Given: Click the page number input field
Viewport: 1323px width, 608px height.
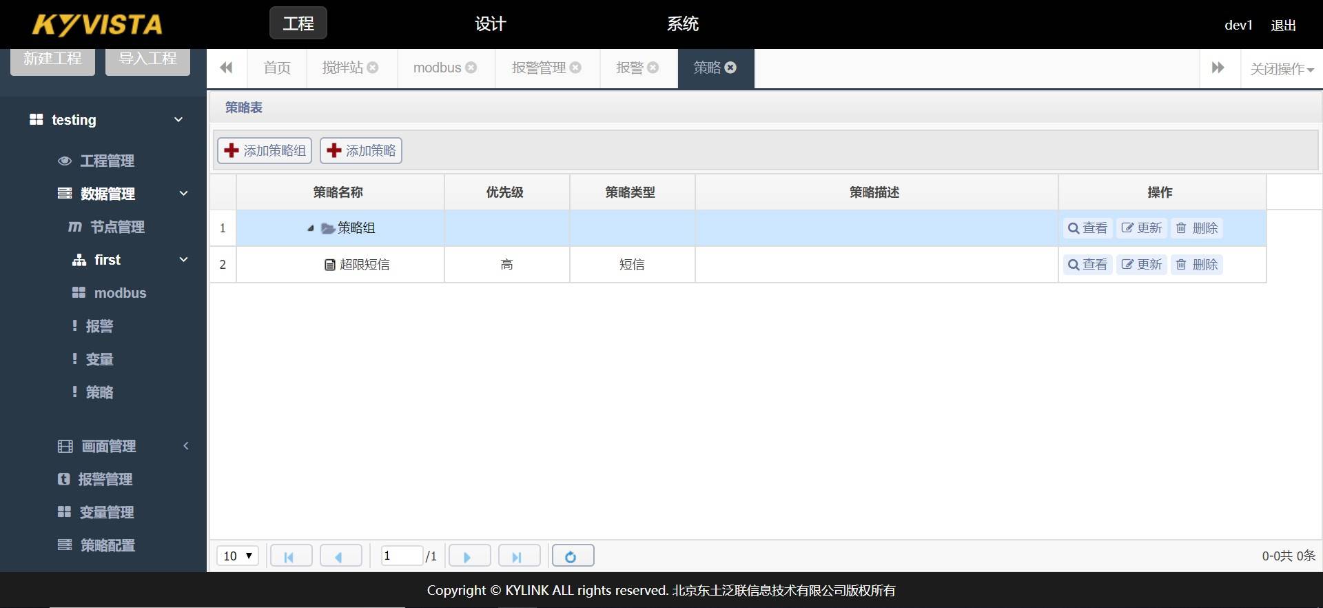Looking at the screenshot, I should click(401, 556).
